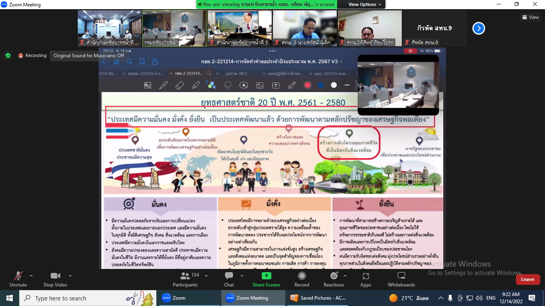Select the Eraser tool
545x306 pixels.
click(180, 85)
